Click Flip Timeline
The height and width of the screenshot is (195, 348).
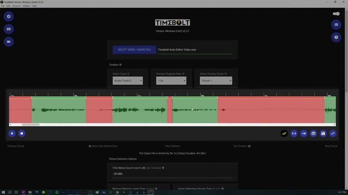[x=240, y=146]
